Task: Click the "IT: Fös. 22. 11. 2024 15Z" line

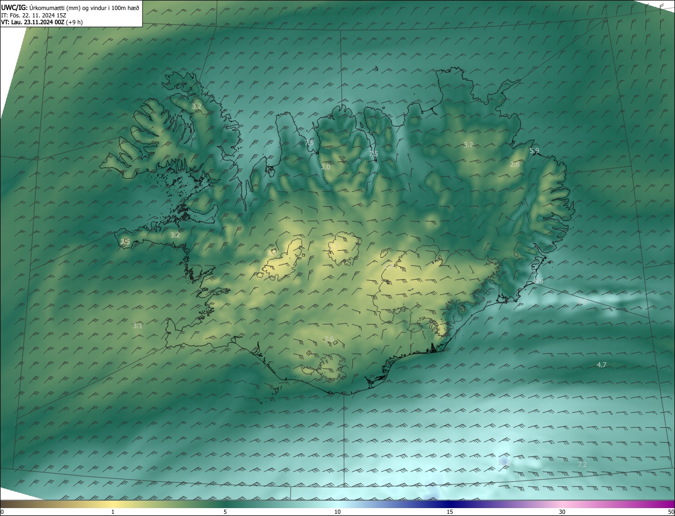Action: click(x=34, y=15)
